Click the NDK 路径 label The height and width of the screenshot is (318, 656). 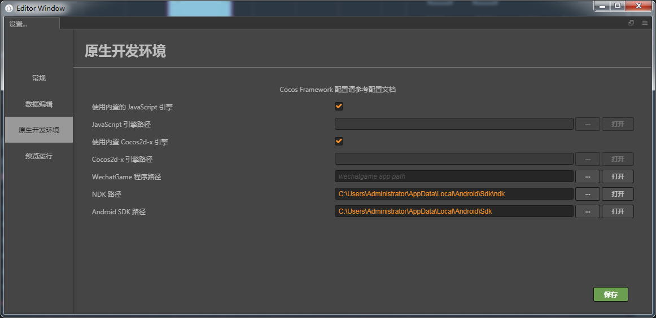(107, 195)
